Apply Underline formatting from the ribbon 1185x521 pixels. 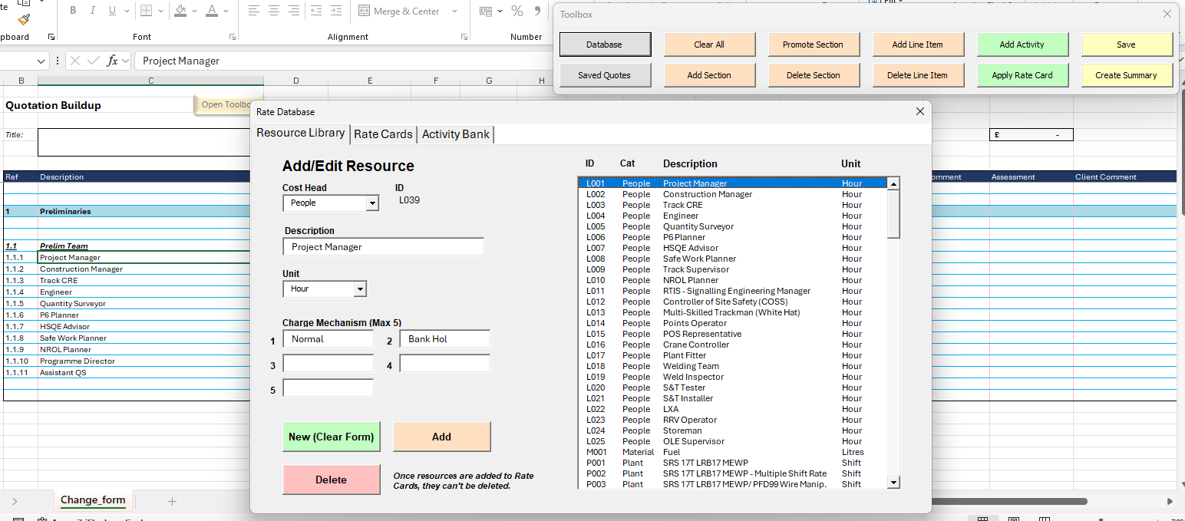pos(113,11)
